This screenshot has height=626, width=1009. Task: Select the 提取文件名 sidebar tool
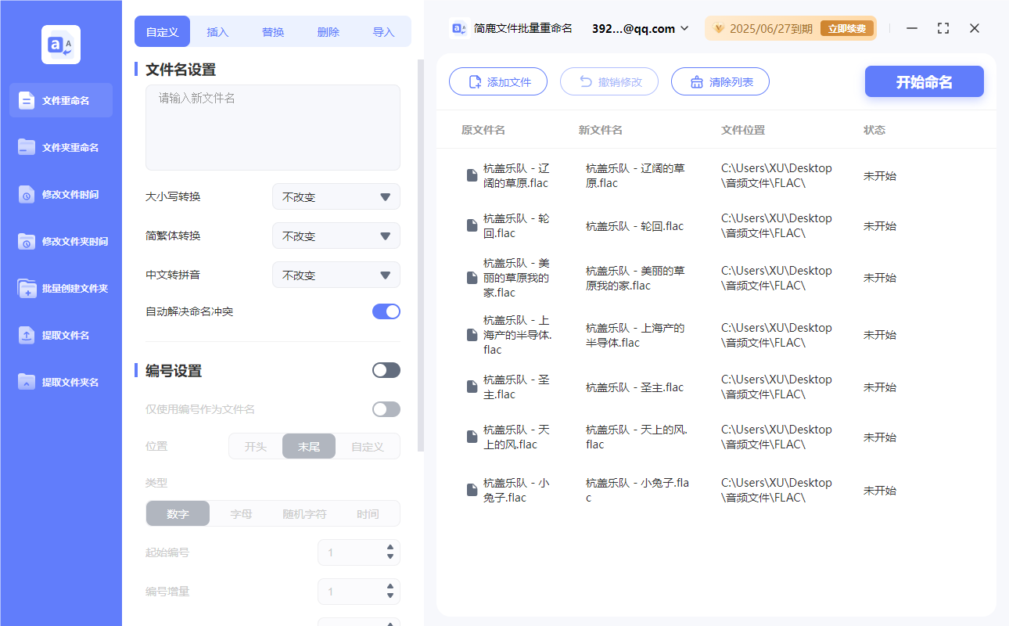[60, 335]
